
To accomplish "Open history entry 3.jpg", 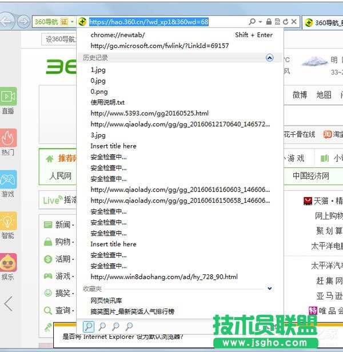I will [98, 135].
